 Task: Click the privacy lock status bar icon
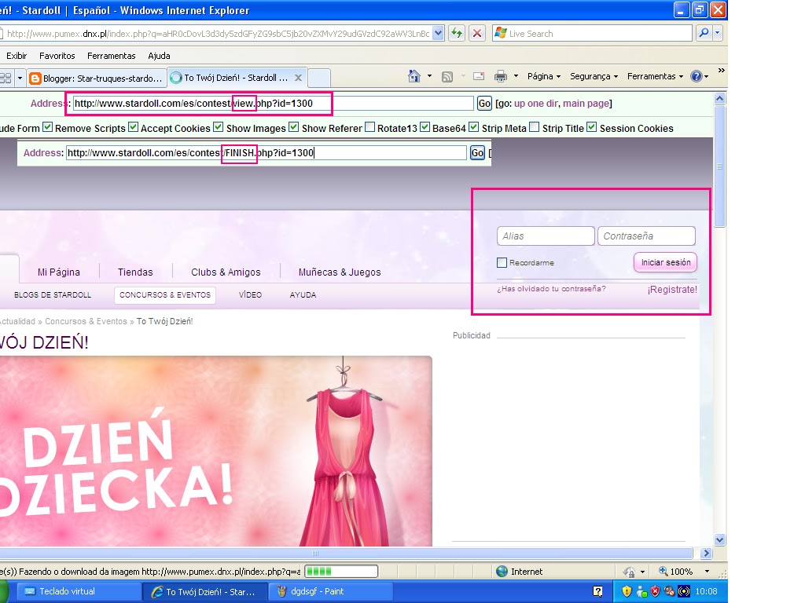click(x=629, y=572)
